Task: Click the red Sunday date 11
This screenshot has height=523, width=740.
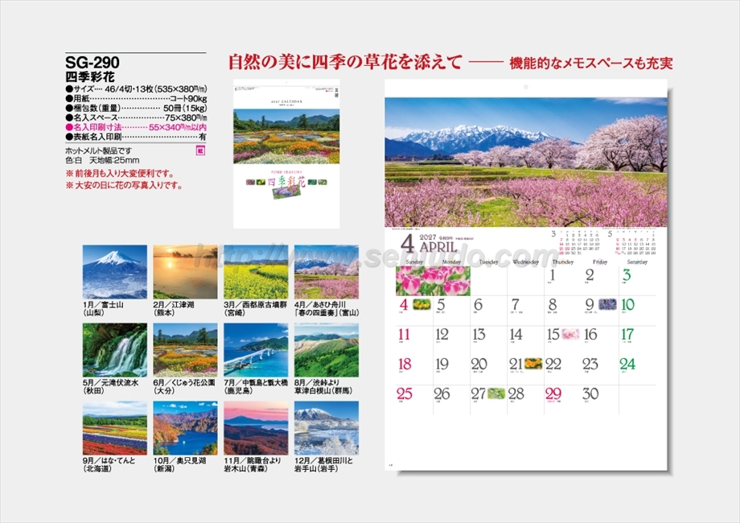Action: pos(404,334)
